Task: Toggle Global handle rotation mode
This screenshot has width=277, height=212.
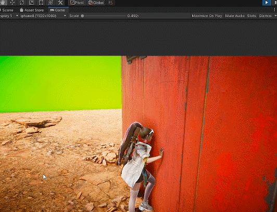Action: pos(96,3)
